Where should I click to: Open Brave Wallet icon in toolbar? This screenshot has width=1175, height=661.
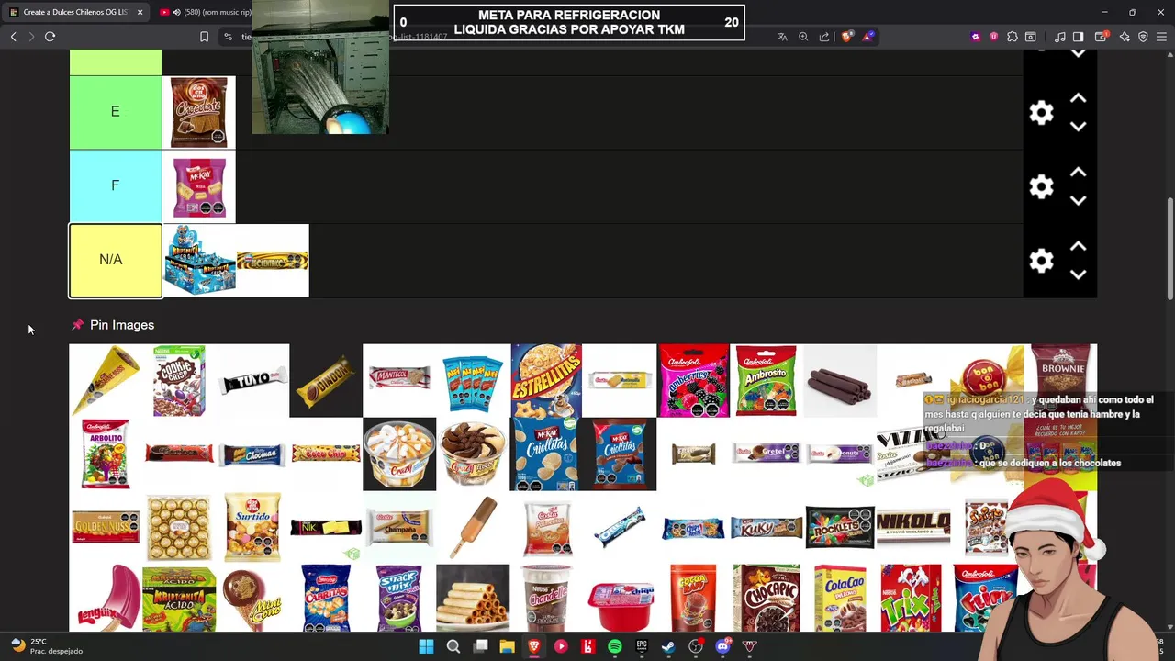pyautogui.click(x=1101, y=37)
